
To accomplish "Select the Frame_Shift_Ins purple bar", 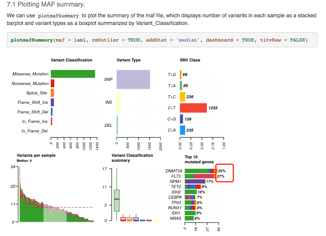I will coord(52,102).
